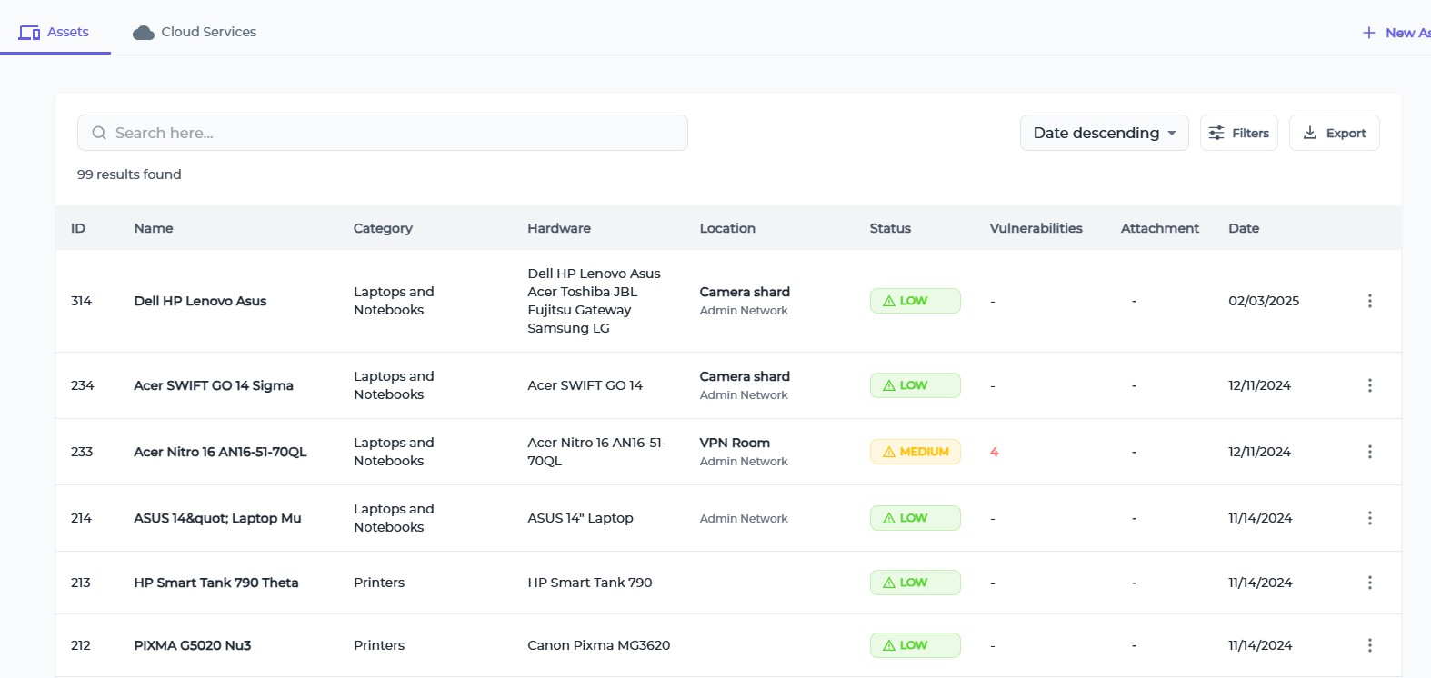Click the Vulnerabilities column header

1036,228
